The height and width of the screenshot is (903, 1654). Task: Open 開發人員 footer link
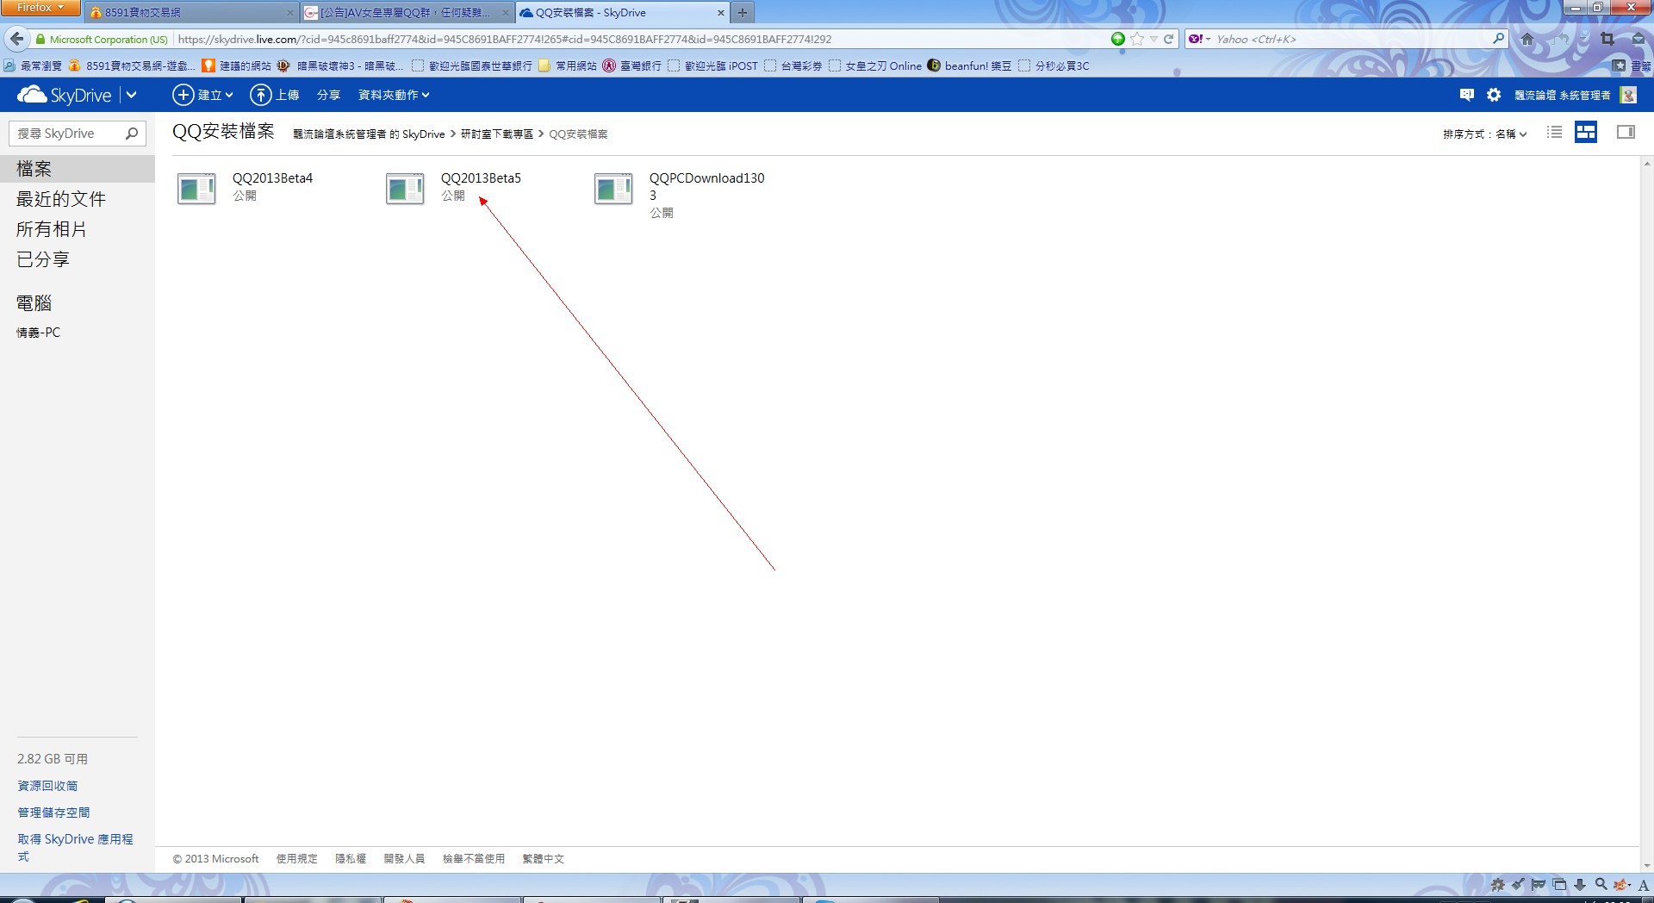(x=404, y=859)
